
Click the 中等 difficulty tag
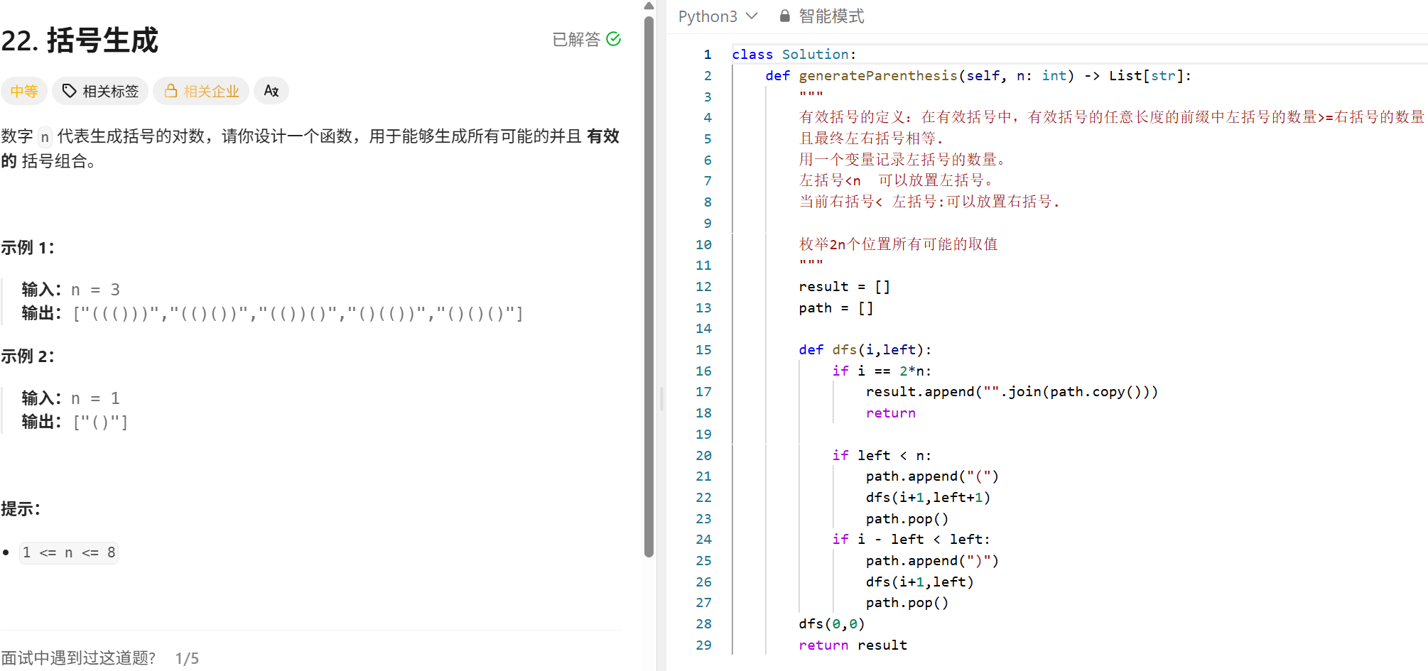24,91
